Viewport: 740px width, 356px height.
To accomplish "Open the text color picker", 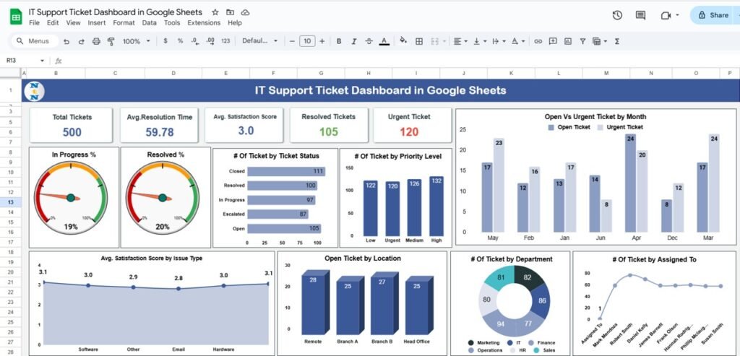I will 384,41.
